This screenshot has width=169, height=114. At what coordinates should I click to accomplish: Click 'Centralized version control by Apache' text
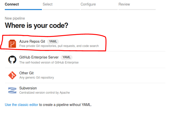[44, 93]
